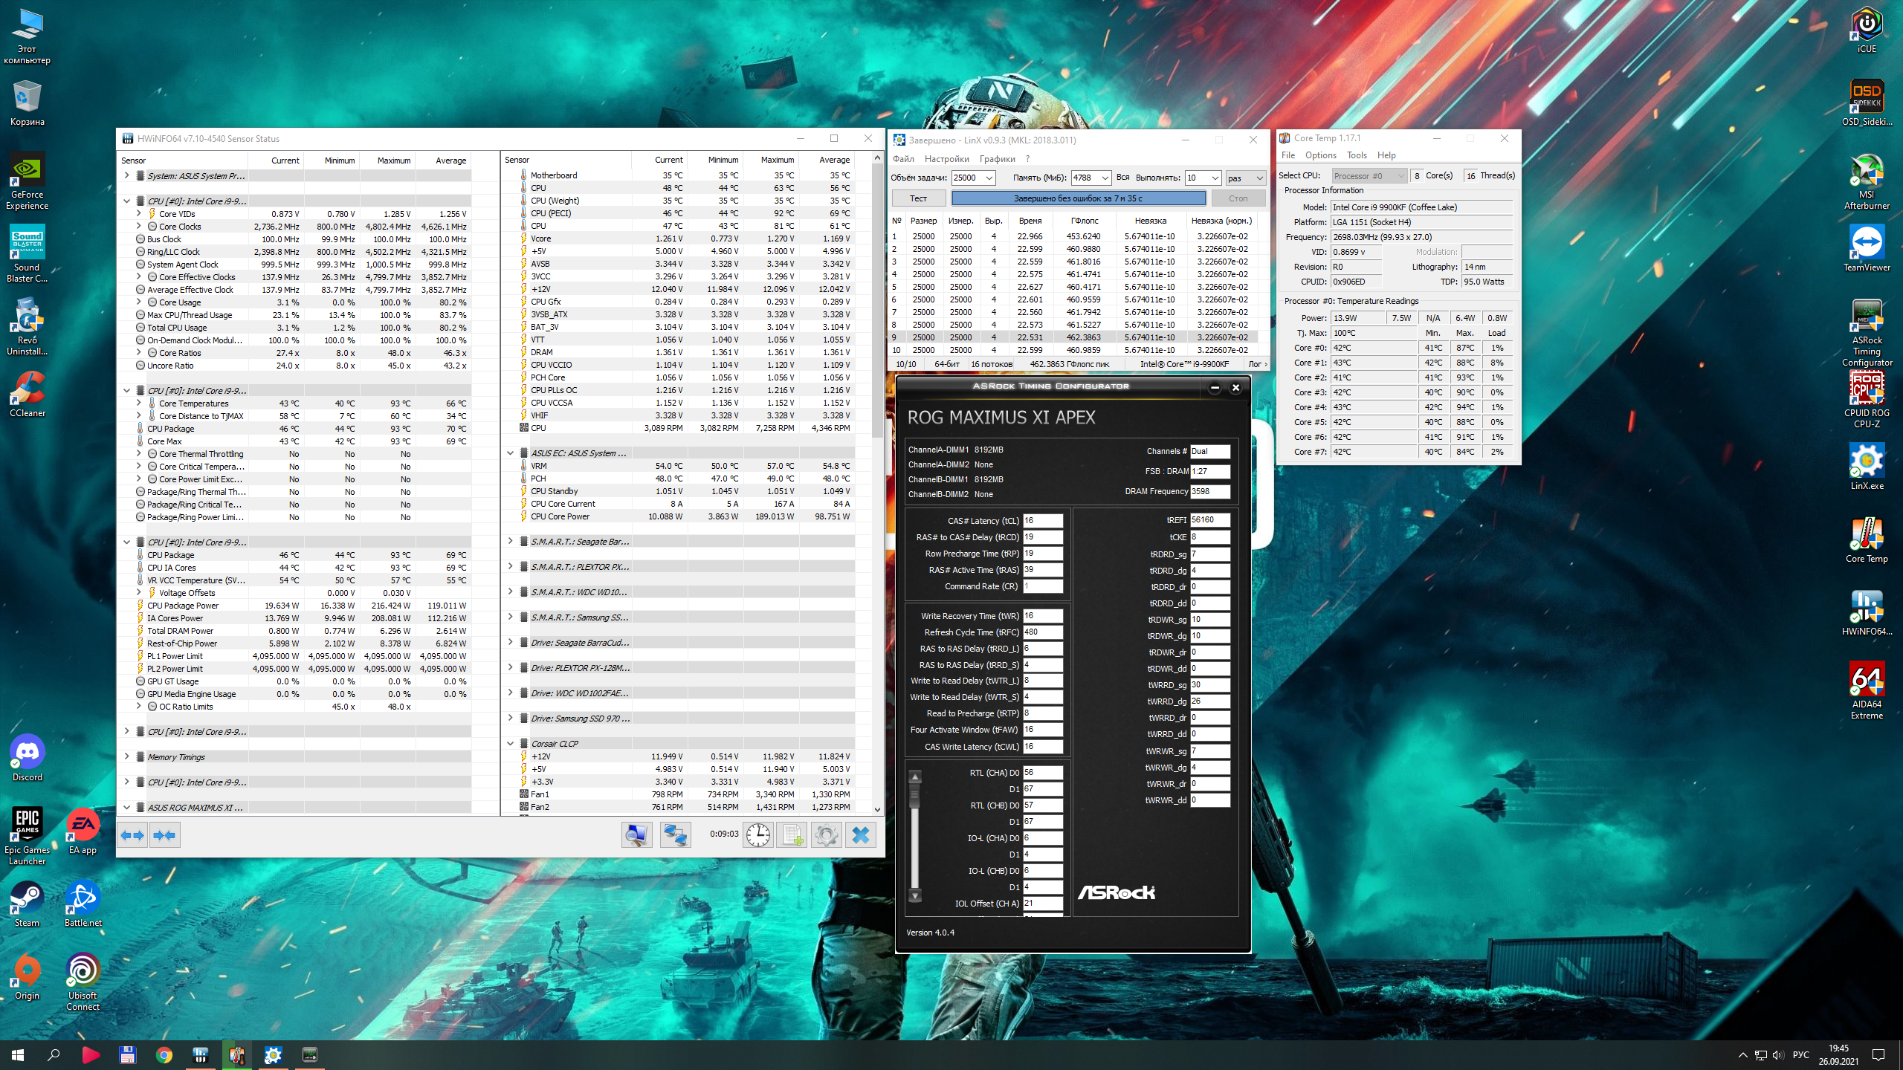The image size is (1903, 1070).
Task: Click the HWiNFO logging start sheet icon
Action: pos(792,835)
